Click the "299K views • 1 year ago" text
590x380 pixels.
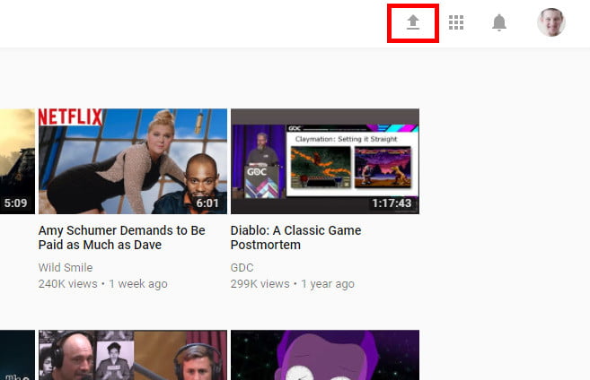[x=293, y=283]
